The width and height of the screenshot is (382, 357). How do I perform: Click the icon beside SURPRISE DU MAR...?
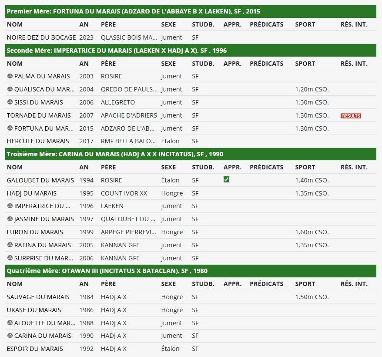[10, 258]
